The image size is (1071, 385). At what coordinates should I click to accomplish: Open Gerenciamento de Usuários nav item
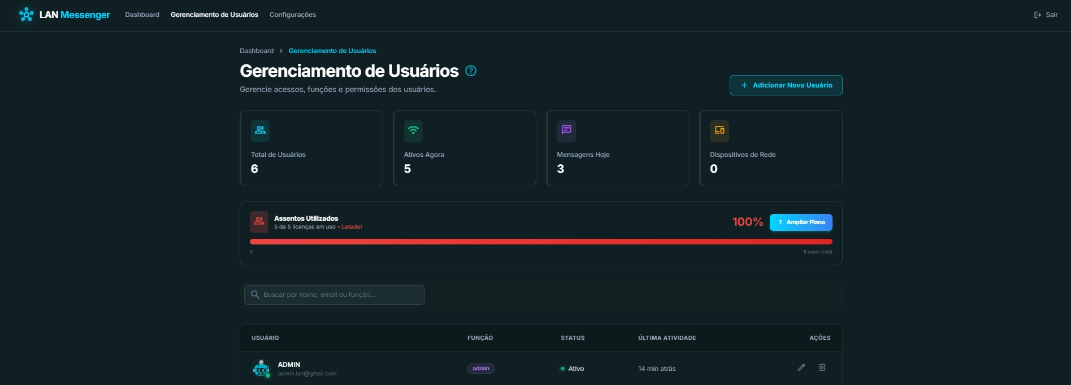click(214, 15)
